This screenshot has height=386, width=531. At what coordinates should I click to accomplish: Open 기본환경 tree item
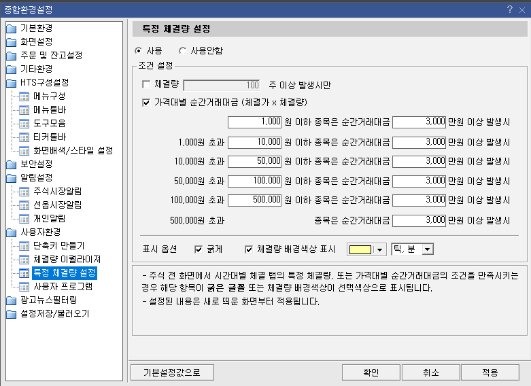point(36,28)
